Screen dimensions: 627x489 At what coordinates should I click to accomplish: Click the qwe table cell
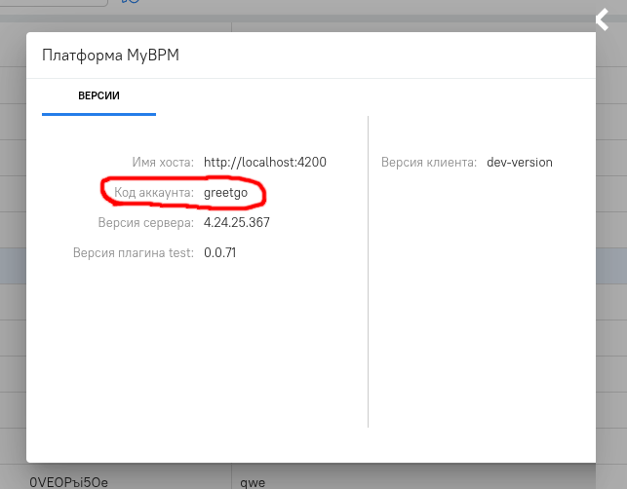click(x=252, y=481)
